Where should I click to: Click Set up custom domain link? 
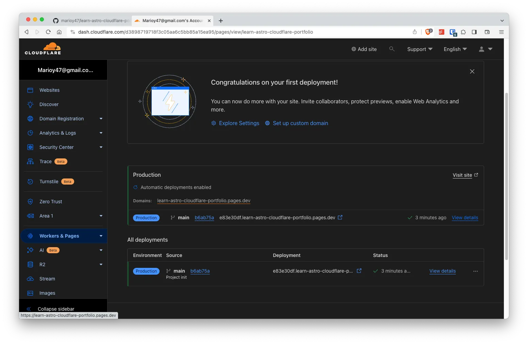[x=297, y=123]
